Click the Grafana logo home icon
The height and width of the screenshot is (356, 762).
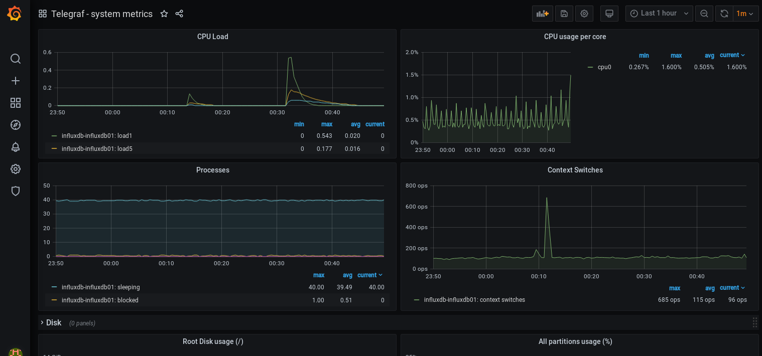(15, 14)
